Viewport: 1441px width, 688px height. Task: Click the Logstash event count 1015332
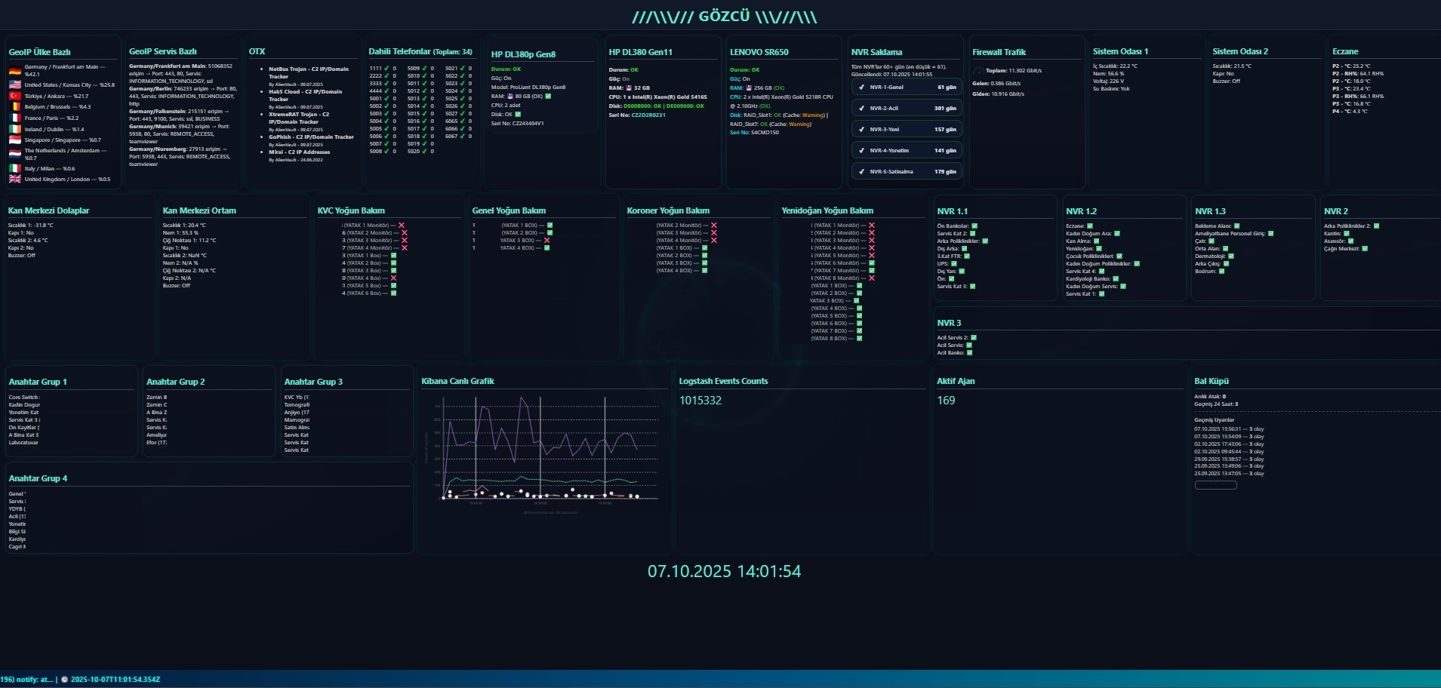click(700, 401)
